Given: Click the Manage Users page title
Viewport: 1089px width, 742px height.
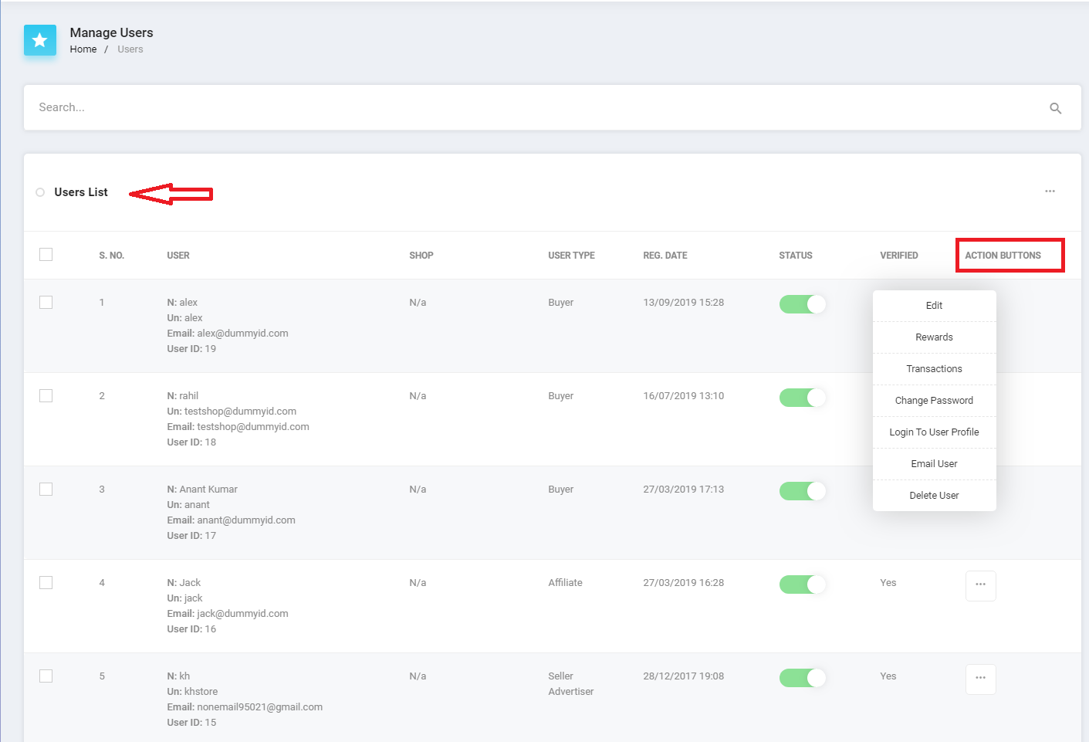Looking at the screenshot, I should click(x=112, y=32).
